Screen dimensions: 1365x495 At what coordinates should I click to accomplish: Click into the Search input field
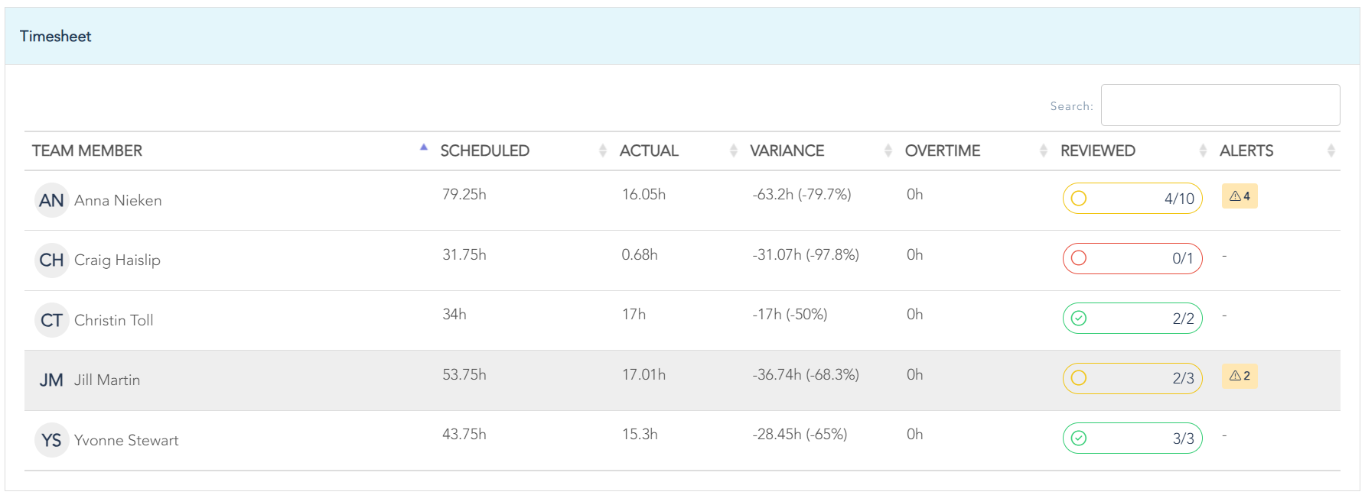tap(1220, 105)
